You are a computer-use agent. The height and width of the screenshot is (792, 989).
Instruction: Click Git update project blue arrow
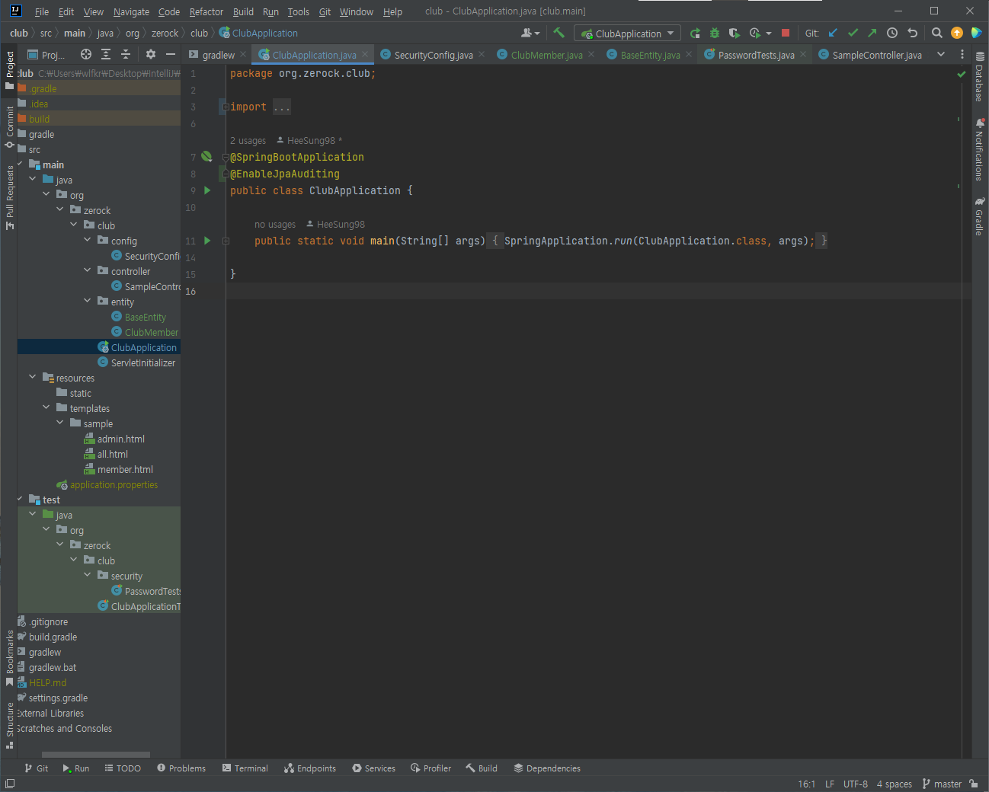click(833, 34)
